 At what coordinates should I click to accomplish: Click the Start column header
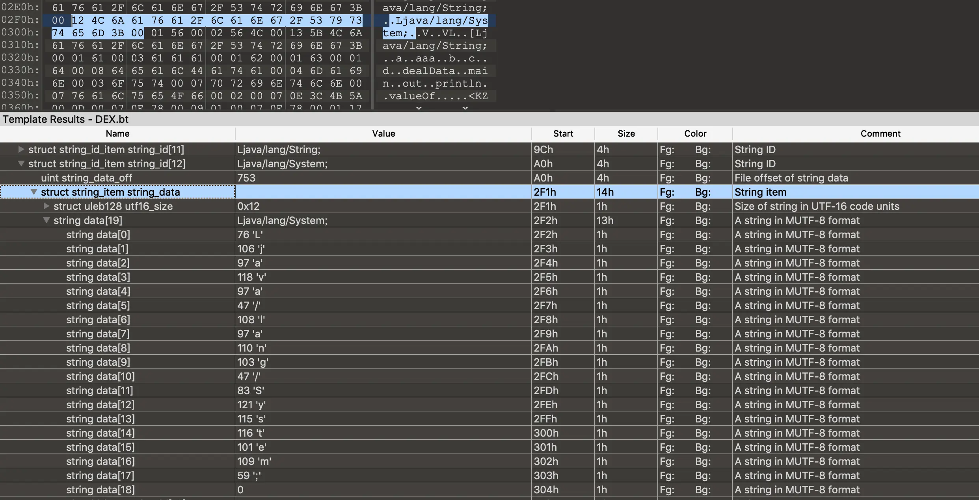click(563, 134)
